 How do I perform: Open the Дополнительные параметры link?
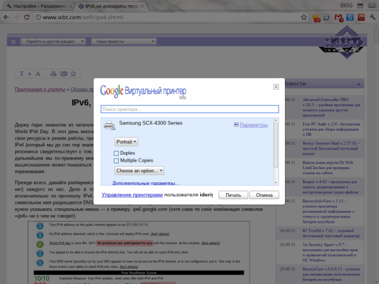(146, 183)
